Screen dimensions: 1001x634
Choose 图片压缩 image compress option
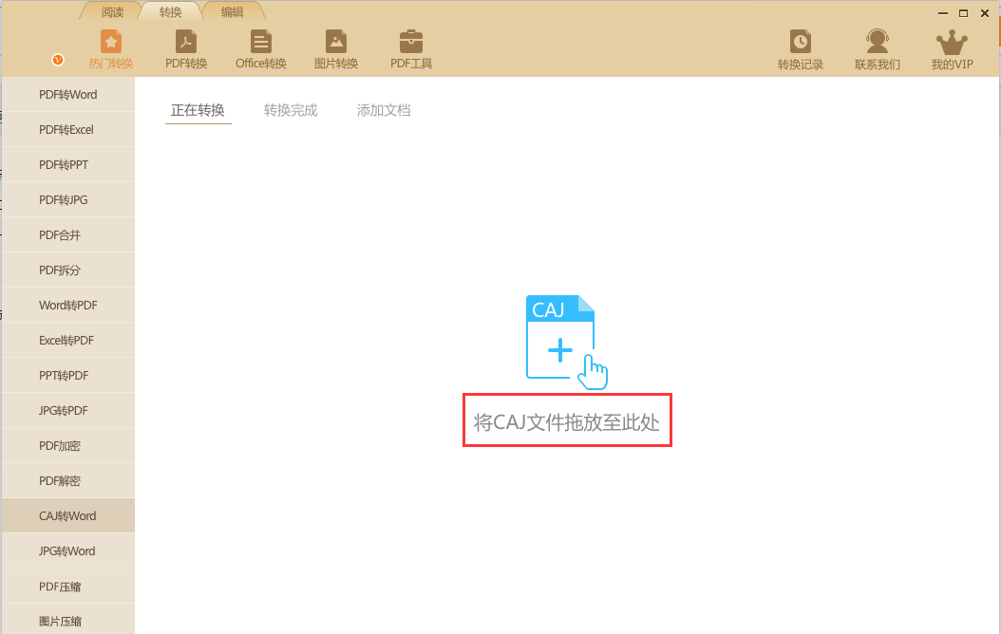[x=68, y=620]
